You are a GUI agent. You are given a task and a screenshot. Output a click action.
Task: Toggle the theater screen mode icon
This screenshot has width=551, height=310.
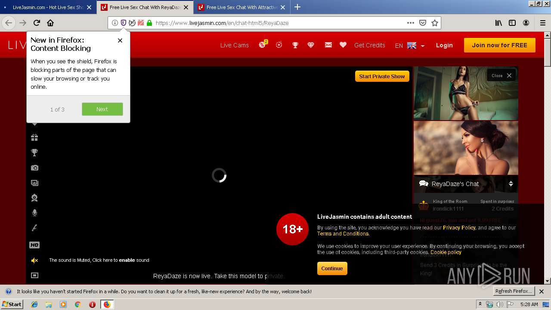[34, 276]
